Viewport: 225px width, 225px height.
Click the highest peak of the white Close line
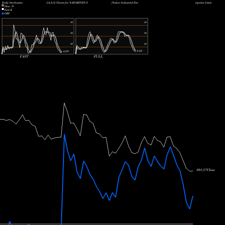pos(64,103)
